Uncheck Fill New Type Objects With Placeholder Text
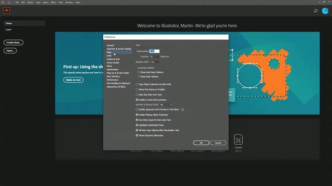Image resolution: width=332 pixels, height=186 pixels. pyautogui.click(x=137, y=130)
